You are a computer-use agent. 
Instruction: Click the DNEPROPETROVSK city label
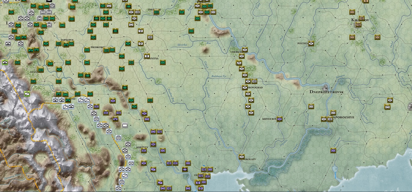pyautogui.click(x=327, y=93)
